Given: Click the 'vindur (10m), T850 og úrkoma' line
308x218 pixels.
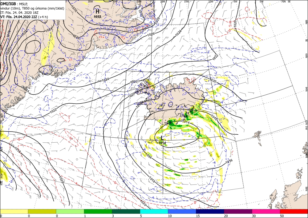Looking at the screenshot, I should point(32,8).
